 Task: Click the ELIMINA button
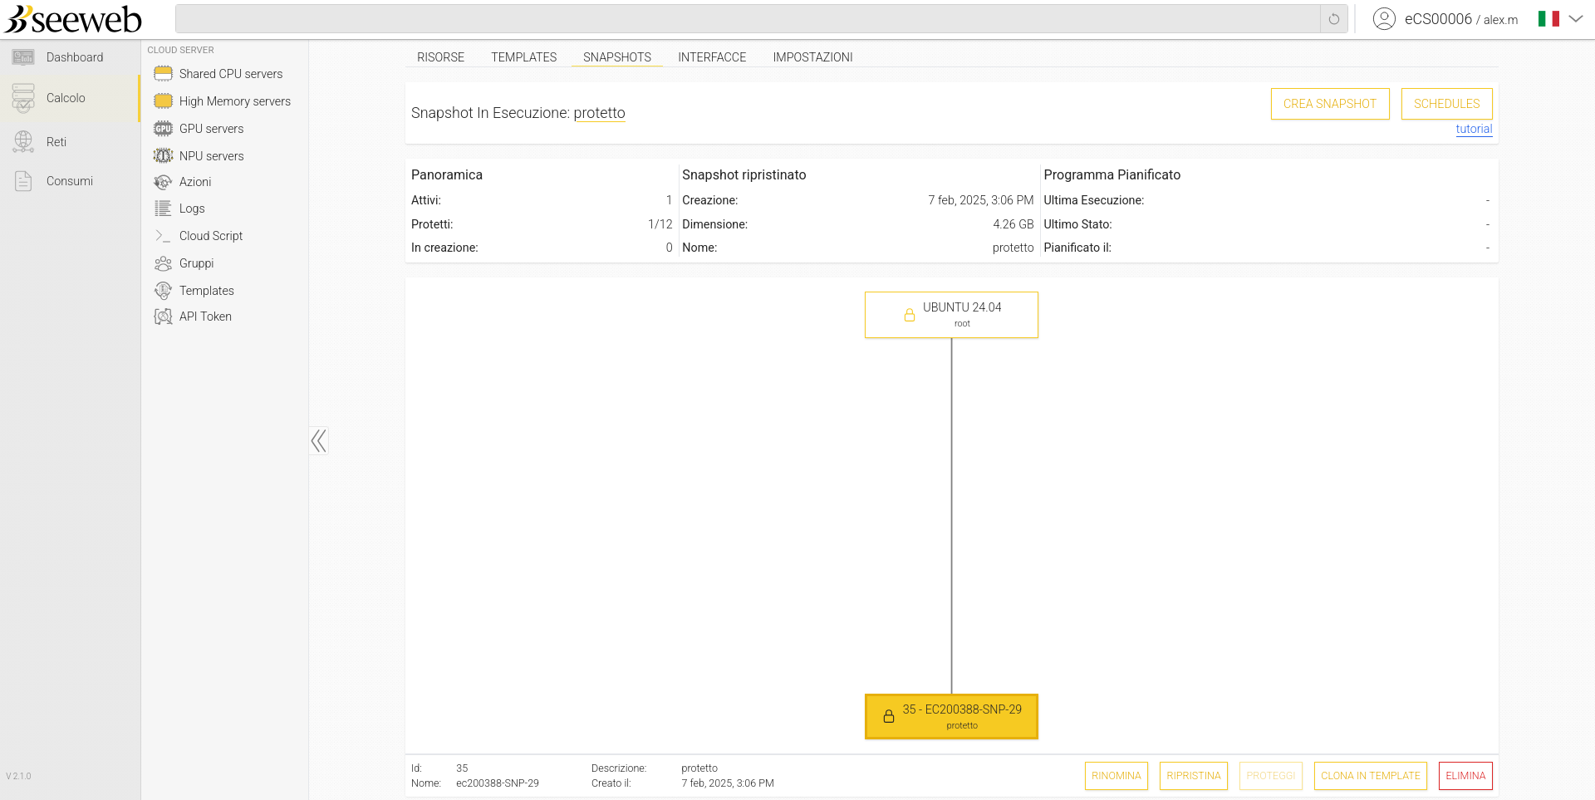(1465, 776)
